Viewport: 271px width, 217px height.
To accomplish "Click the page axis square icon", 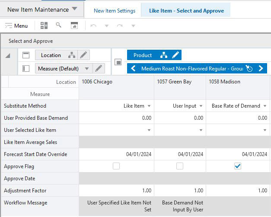I will 118,62.
